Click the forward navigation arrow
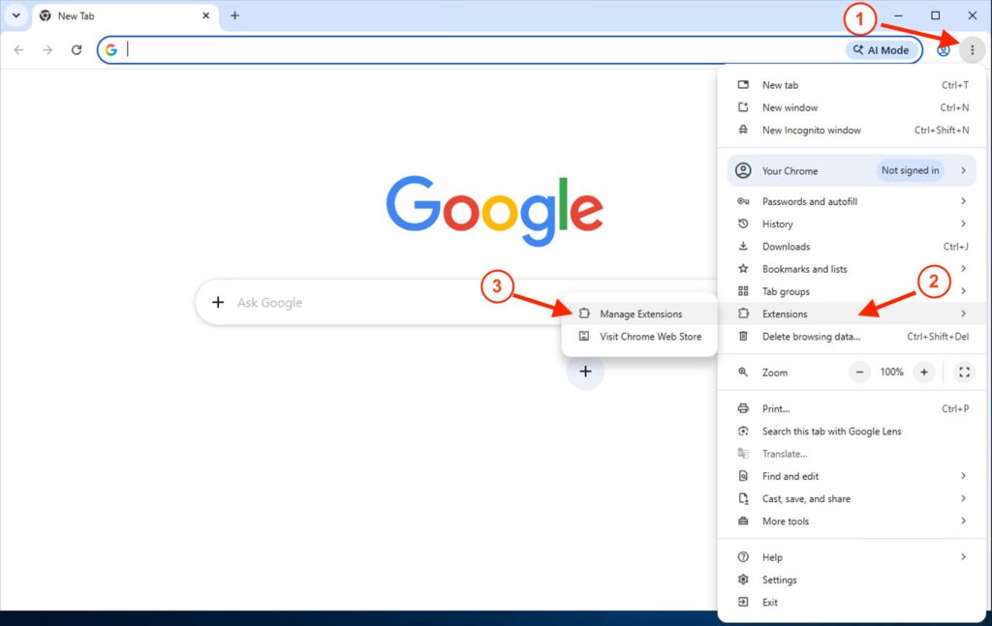 coord(47,50)
